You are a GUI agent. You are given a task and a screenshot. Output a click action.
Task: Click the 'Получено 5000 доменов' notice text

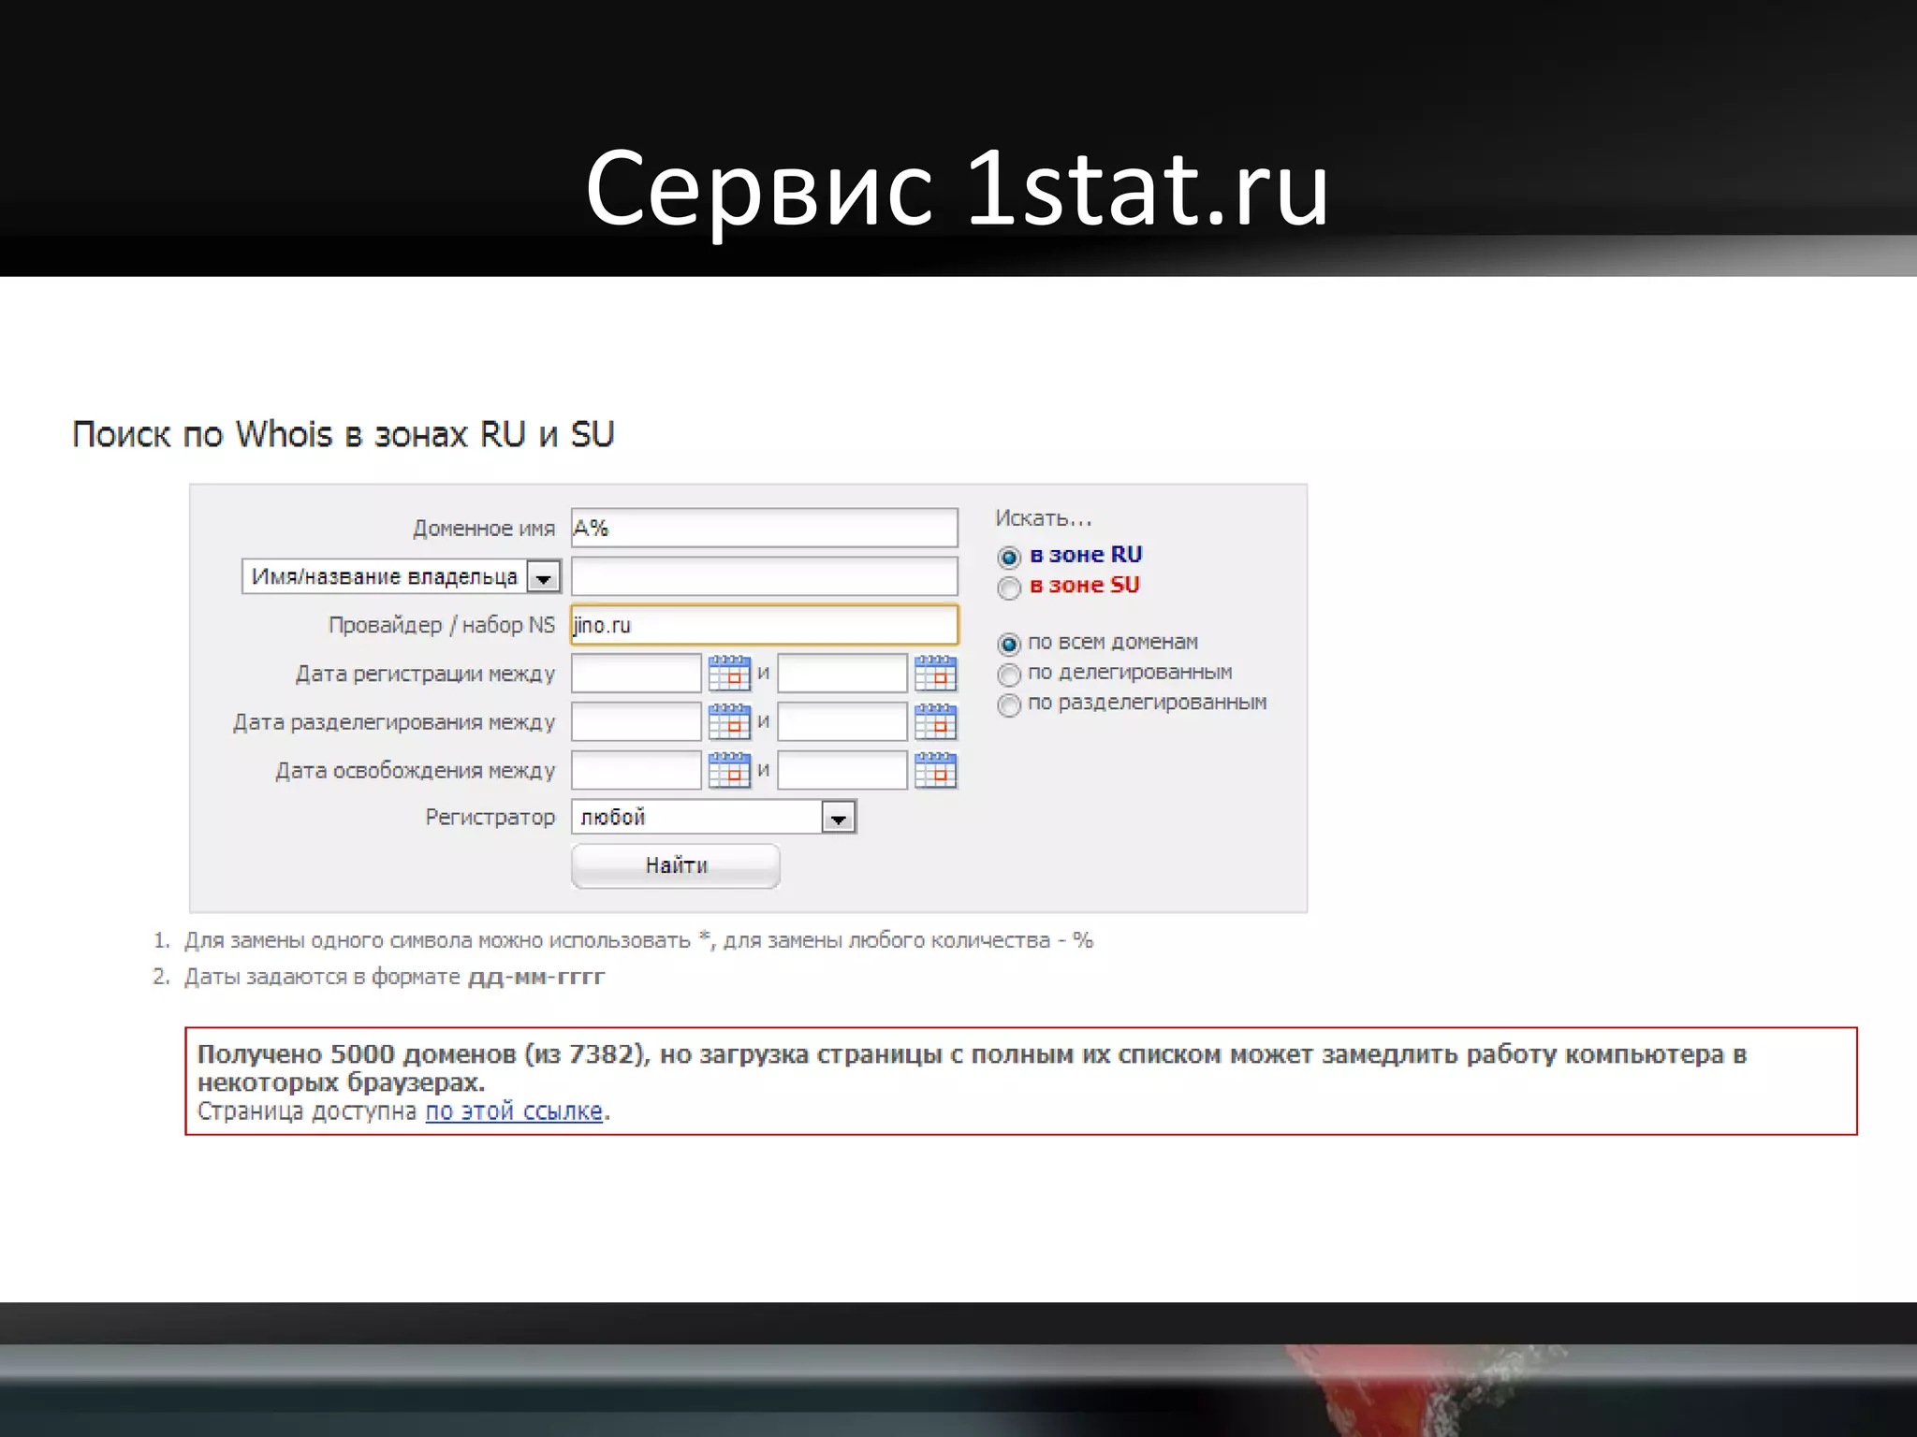pos(972,1068)
